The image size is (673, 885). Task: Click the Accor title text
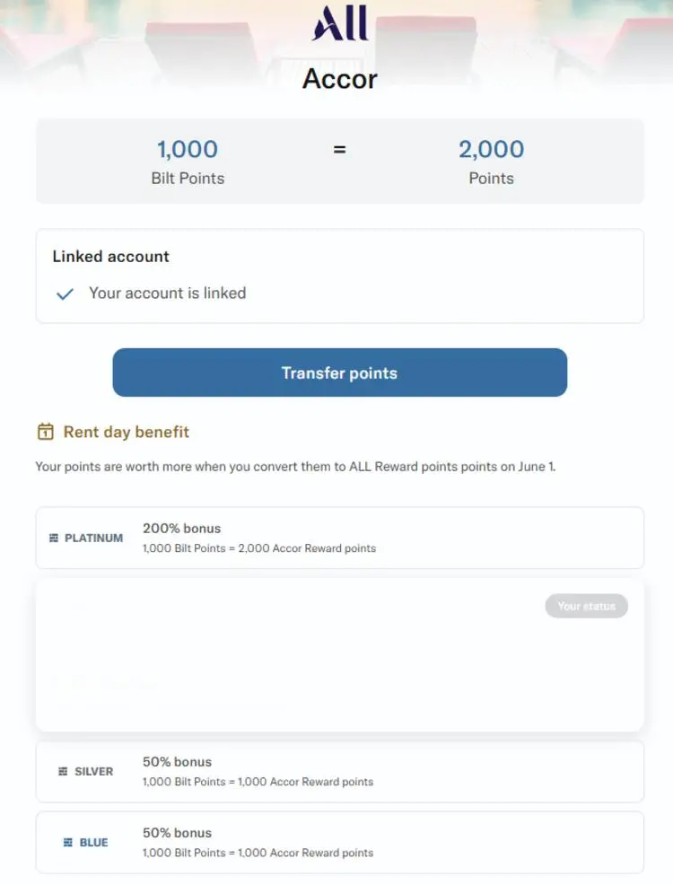tap(339, 78)
